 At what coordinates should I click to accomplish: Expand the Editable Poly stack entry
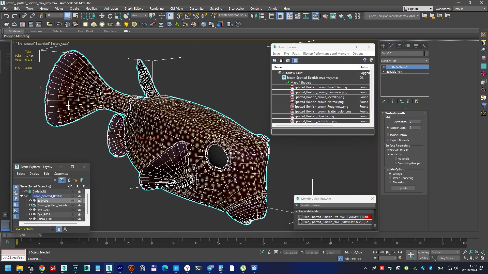384,72
